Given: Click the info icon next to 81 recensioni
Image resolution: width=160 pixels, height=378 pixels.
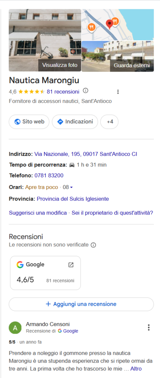Looking at the screenshot, I should (x=86, y=91).
